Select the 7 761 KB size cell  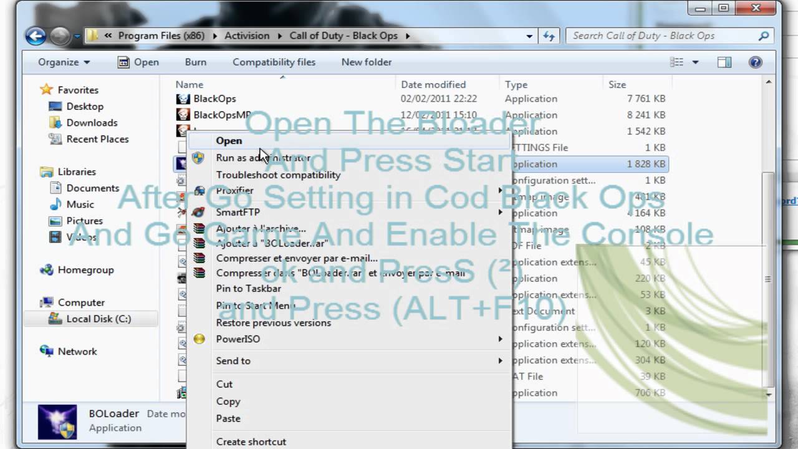646,99
